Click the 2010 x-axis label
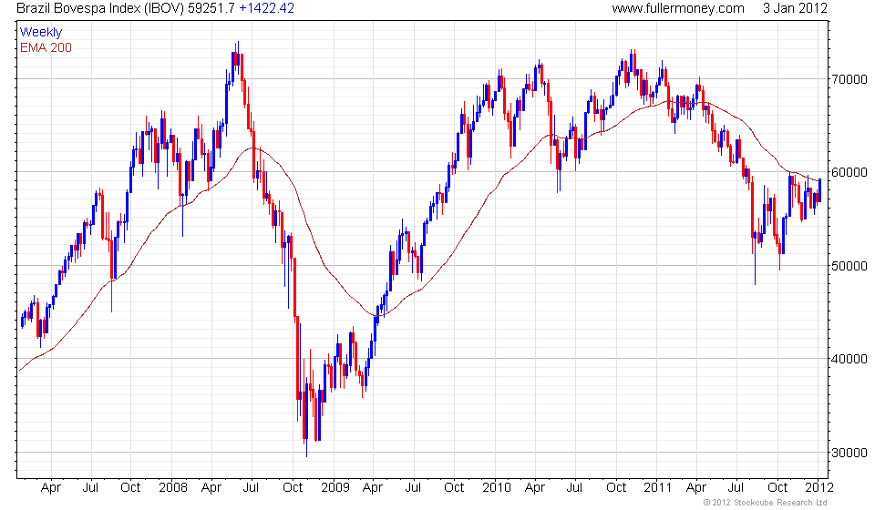Screen dimensions: 875x510 [497, 487]
